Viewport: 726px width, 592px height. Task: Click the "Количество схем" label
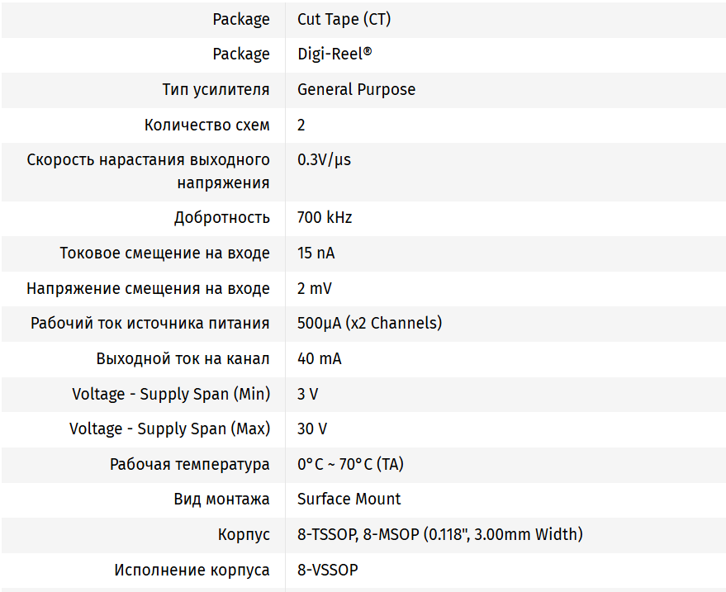click(x=206, y=125)
